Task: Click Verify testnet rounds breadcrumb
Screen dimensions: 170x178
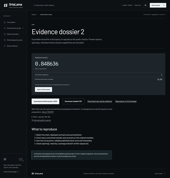Action: point(46,15)
